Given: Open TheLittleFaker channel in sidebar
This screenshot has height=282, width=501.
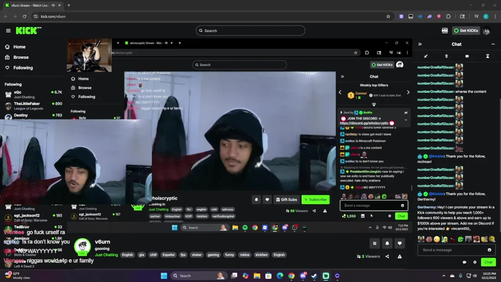Looking at the screenshot, I should coord(33,106).
